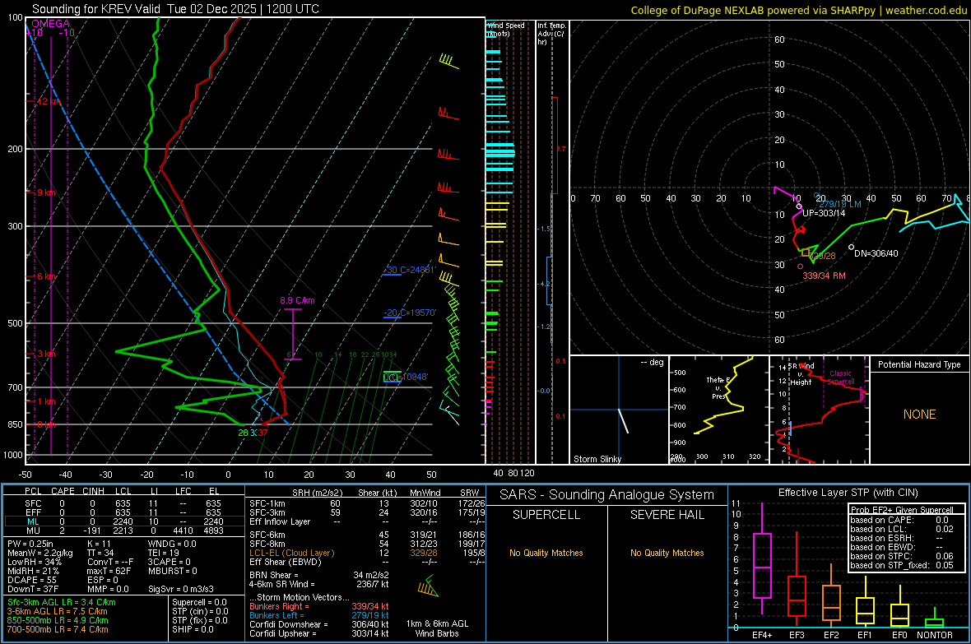This screenshot has height=644, width=971.
Task: Click the 'DN=306/40' hodograph label
Action: tap(876, 253)
